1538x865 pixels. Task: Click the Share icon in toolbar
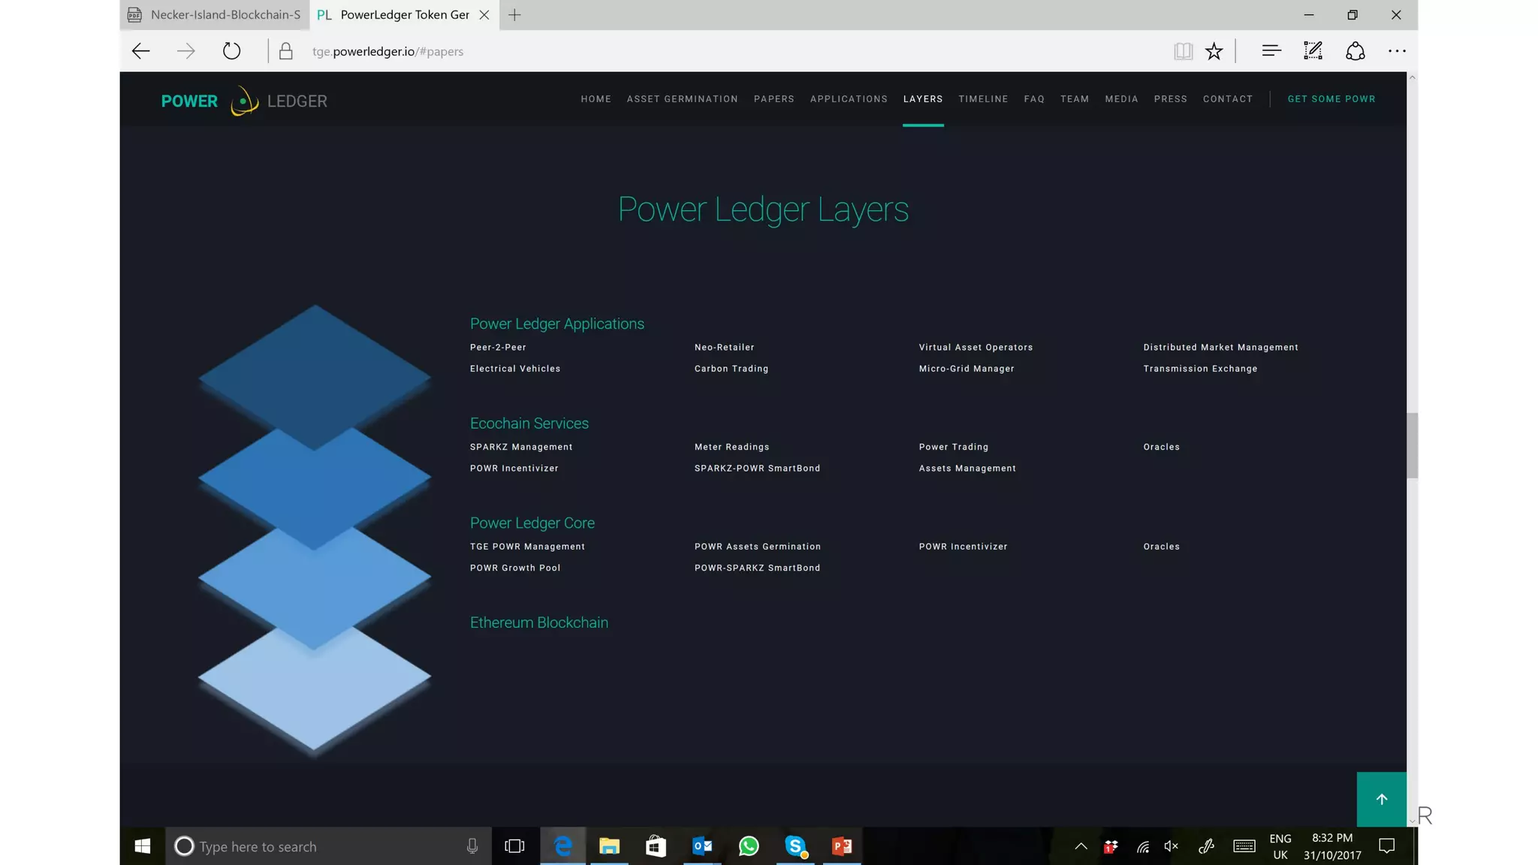point(1355,51)
